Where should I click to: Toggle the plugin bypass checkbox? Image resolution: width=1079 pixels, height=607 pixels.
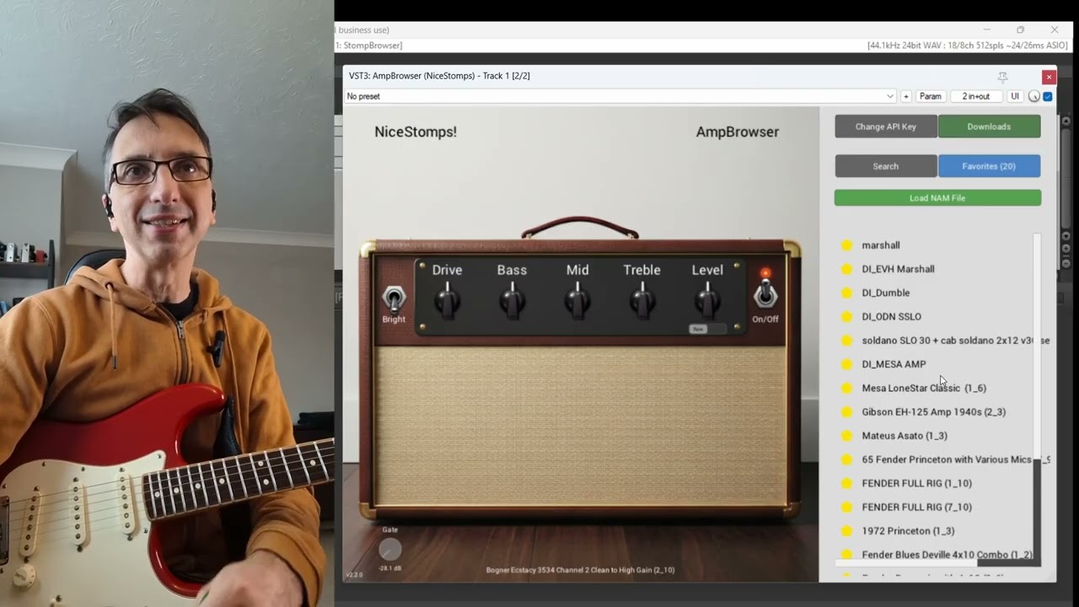[1048, 96]
